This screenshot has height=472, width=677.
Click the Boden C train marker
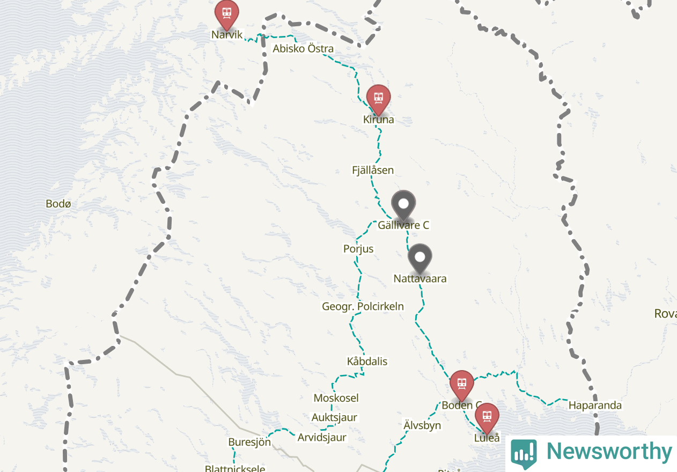coord(462,384)
